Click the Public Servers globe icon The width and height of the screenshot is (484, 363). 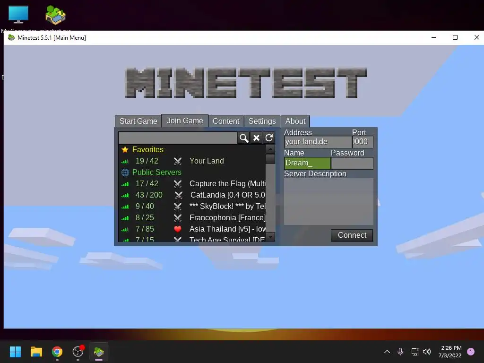[125, 172]
